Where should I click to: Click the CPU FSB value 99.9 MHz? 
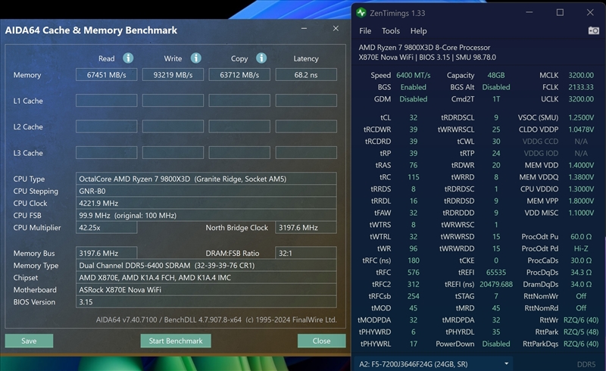[206, 215]
